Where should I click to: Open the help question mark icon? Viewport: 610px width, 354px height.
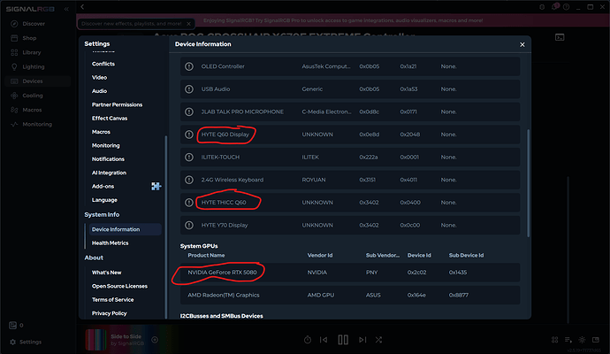click(566, 7)
